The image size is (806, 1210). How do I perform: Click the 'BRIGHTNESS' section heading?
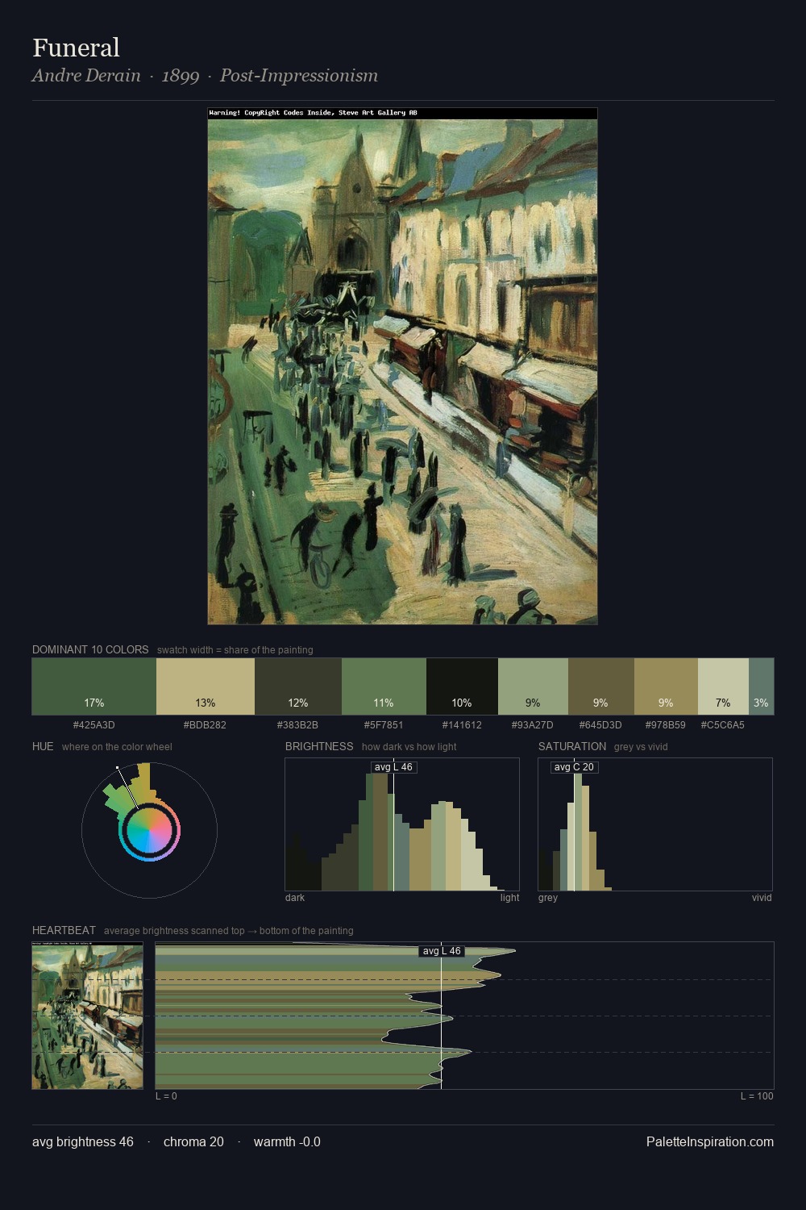pos(319,746)
